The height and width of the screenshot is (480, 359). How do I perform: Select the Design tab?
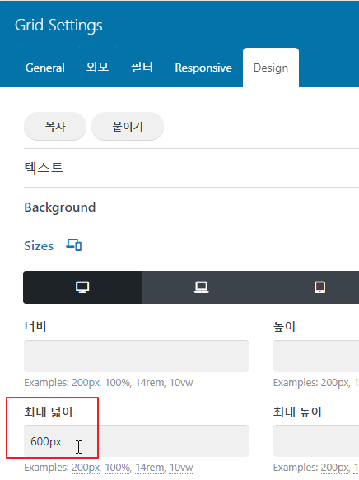[271, 68]
